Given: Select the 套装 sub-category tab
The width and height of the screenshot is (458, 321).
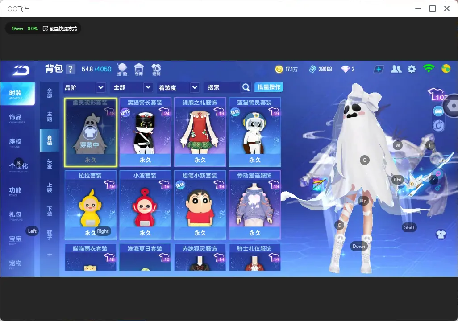Looking at the screenshot, I should click(x=50, y=140).
